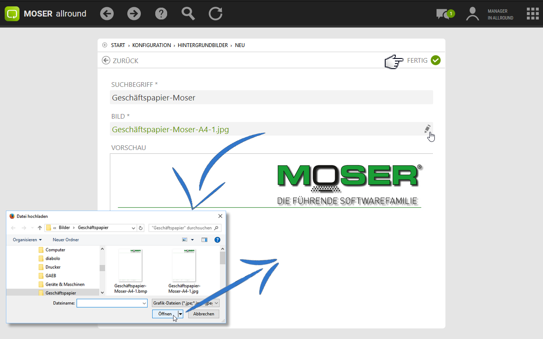Click the Neuer Ordner button
Screen dimensions: 543x339
pyautogui.click(x=66, y=240)
